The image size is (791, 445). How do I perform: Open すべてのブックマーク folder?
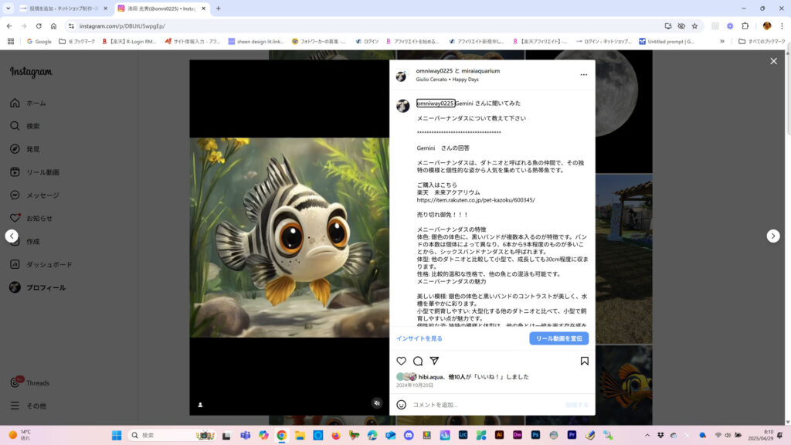click(x=761, y=42)
